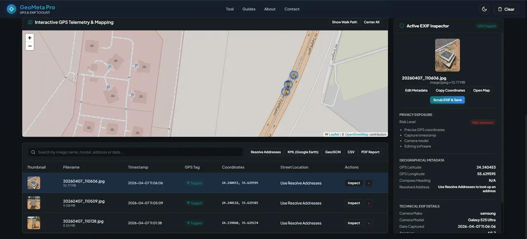
Task: Select filename 20260407_110509.jpg in table
Action: point(84,201)
